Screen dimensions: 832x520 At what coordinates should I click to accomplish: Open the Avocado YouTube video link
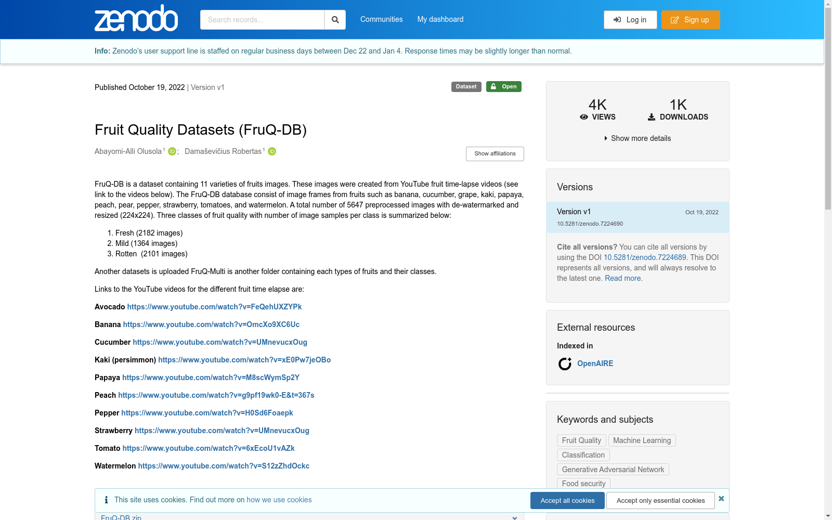click(x=214, y=307)
